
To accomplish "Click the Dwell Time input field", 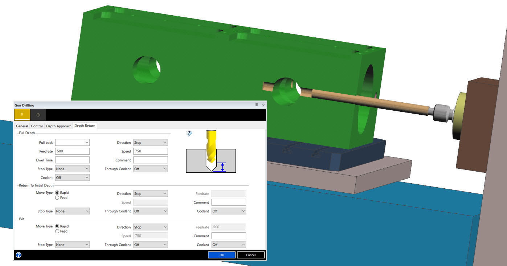I will pyautogui.click(x=72, y=160).
